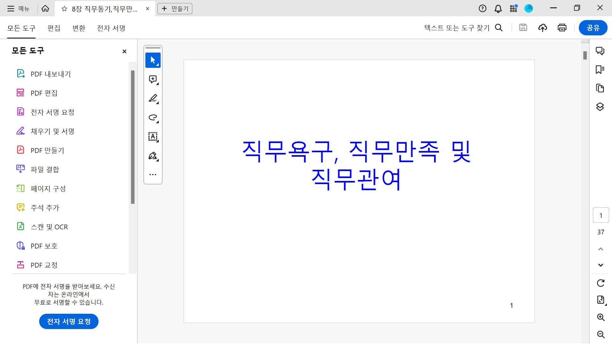Rotate the current page
Image resolution: width=612 pixels, height=344 pixels.
(601, 283)
